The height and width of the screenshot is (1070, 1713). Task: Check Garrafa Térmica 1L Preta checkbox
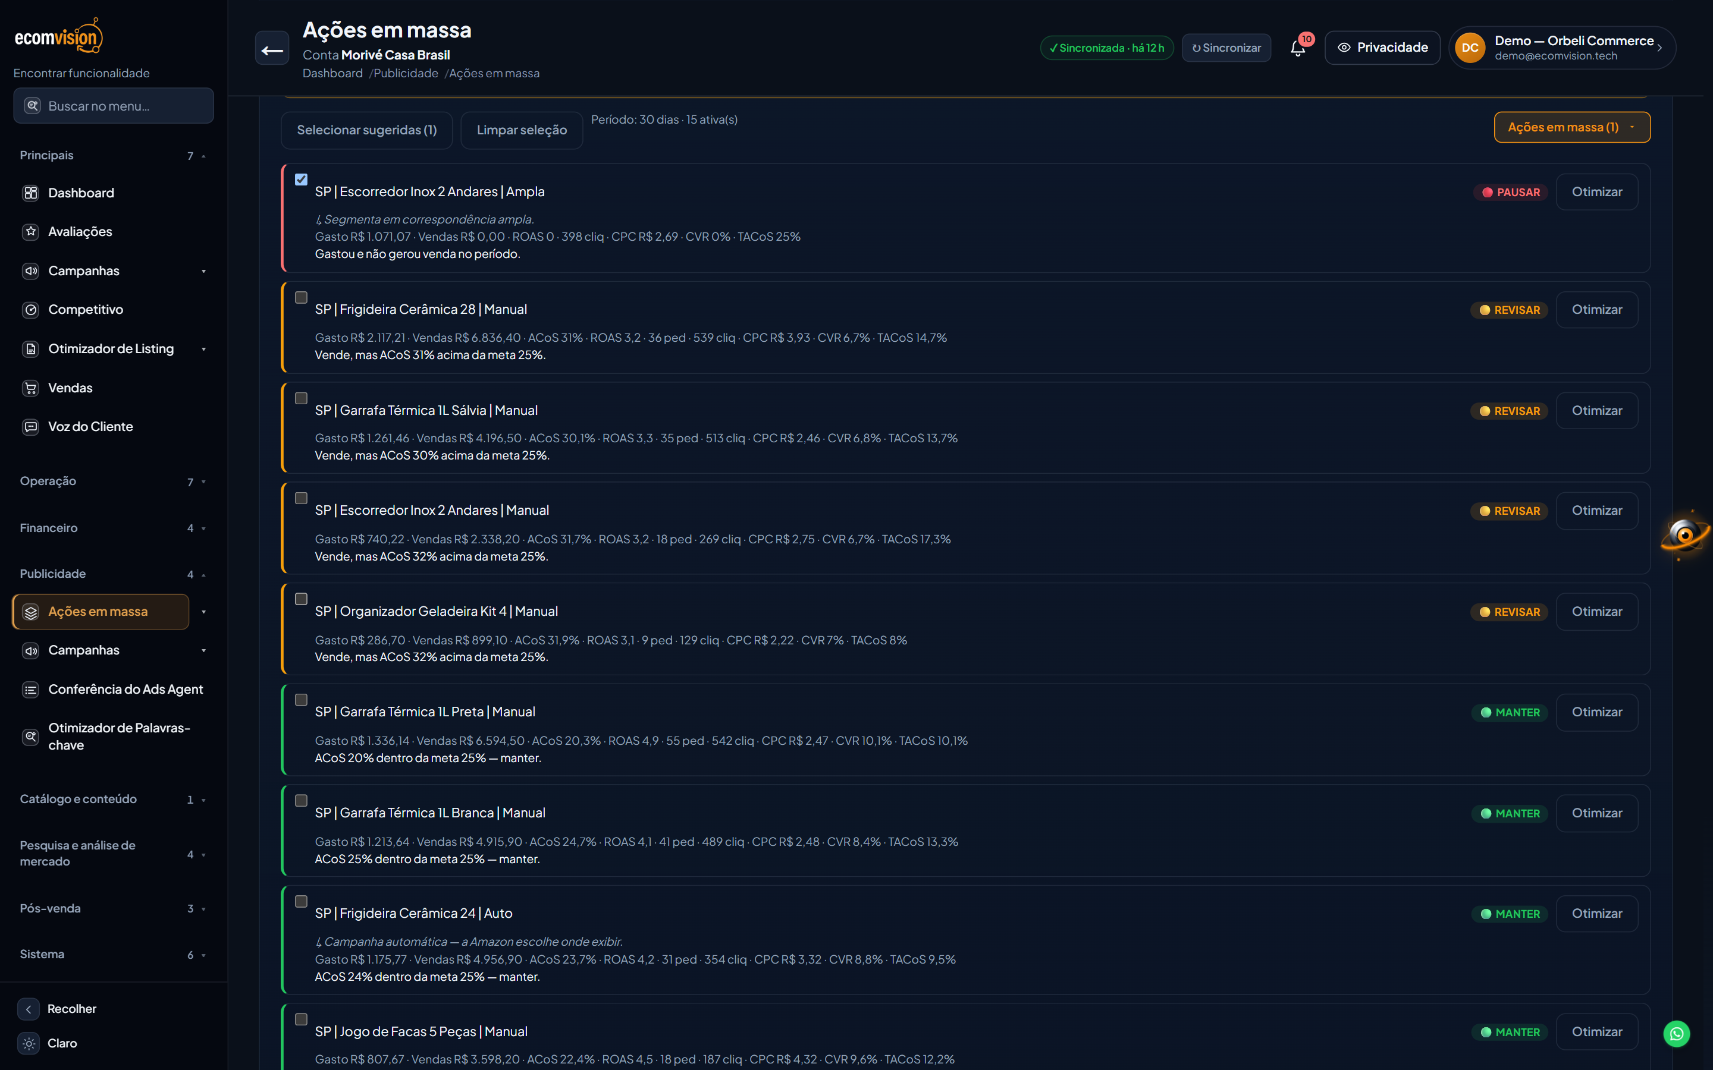(301, 700)
